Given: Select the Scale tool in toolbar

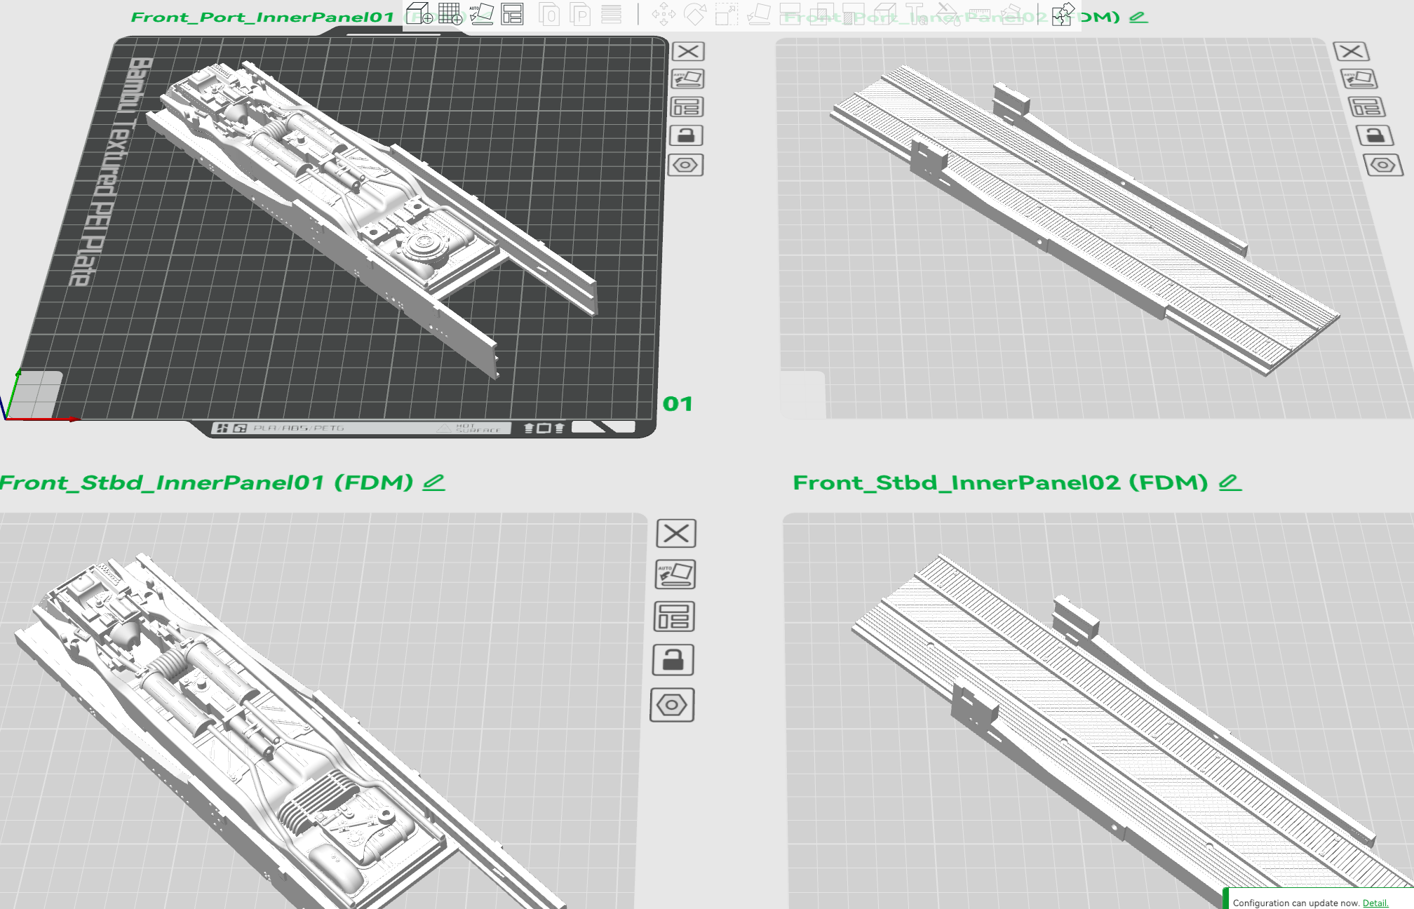Looking at the screenshot, I should [x=726, y=14].
